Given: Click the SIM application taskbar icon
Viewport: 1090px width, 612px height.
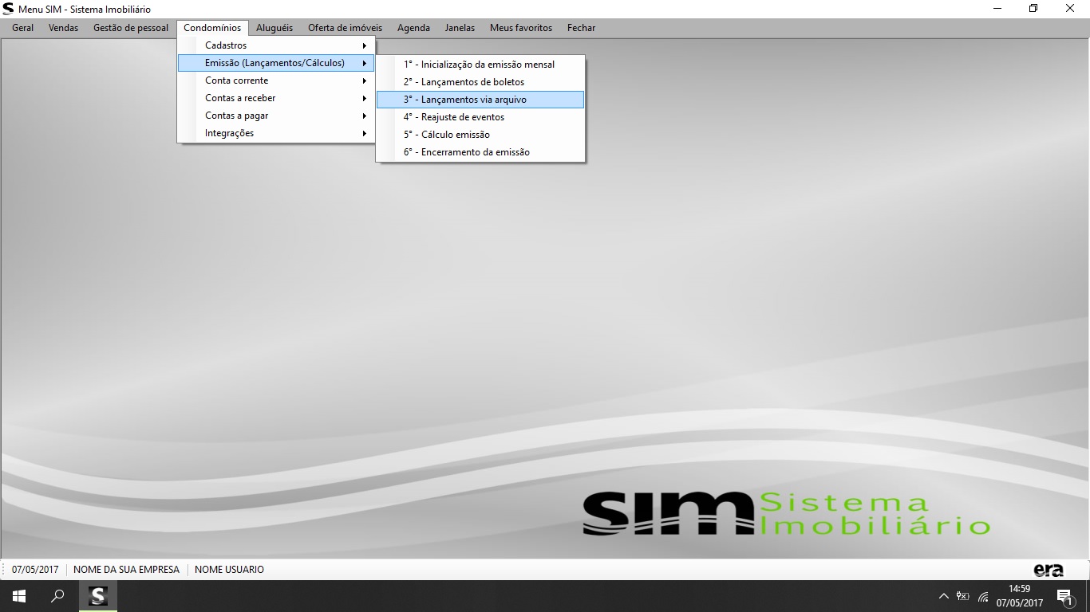Looking at the screenshot, I should pyautogui.click(x=98, y=596).
